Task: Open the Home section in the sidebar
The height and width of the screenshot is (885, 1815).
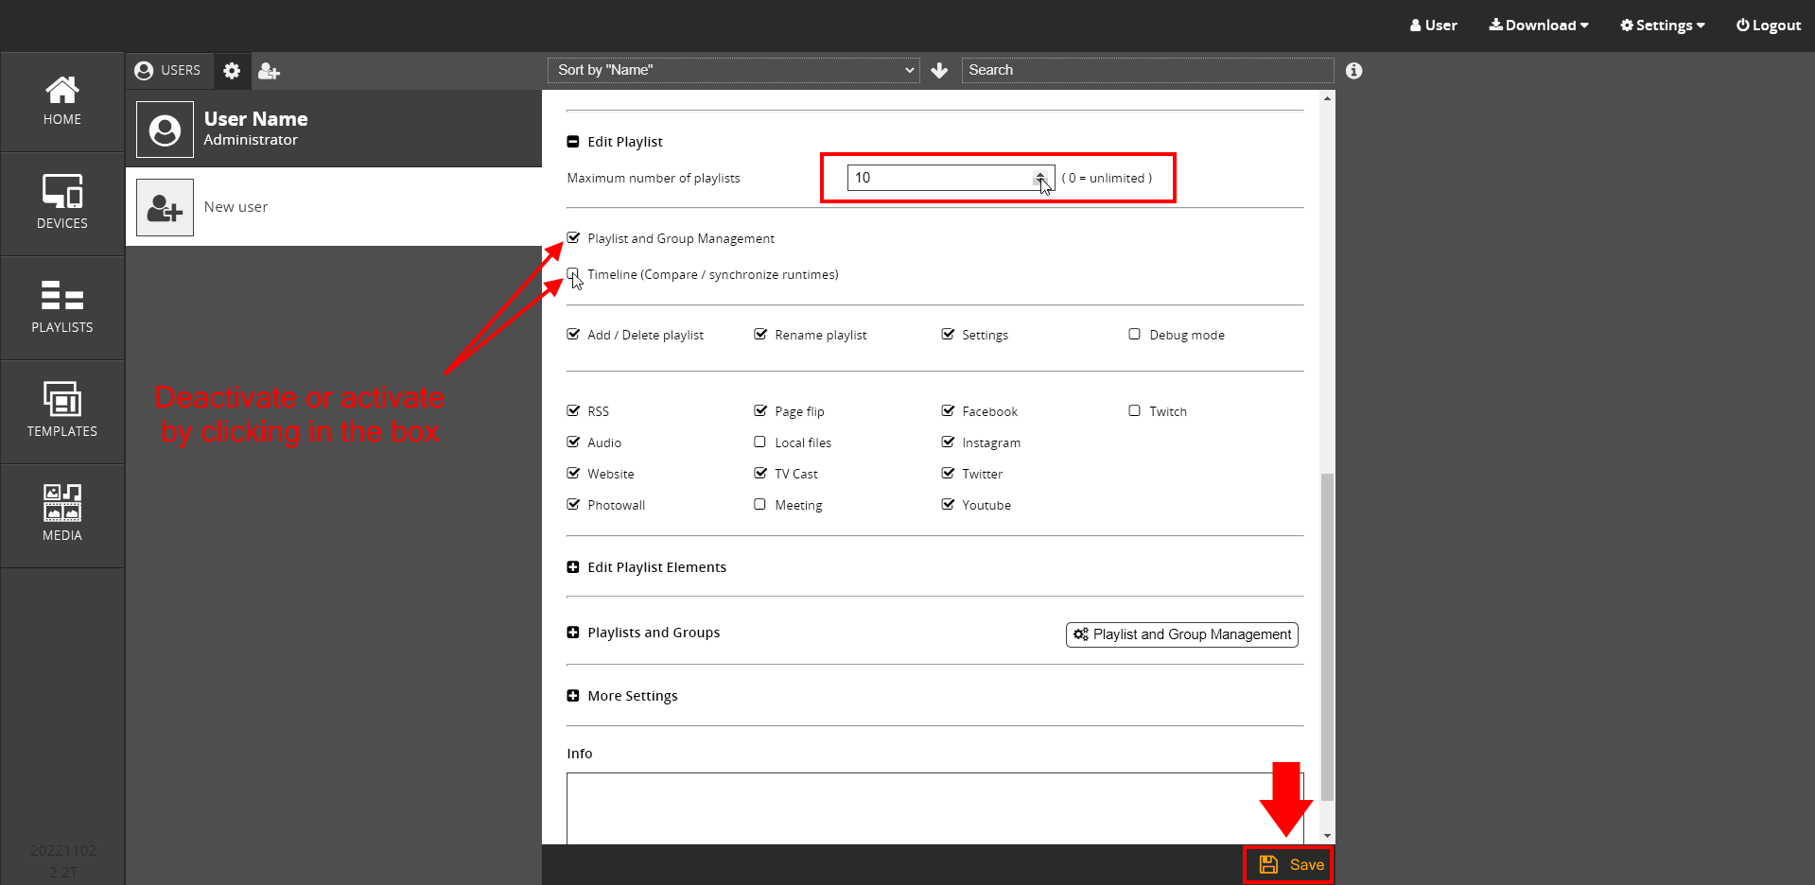Action: pos(62,101)
